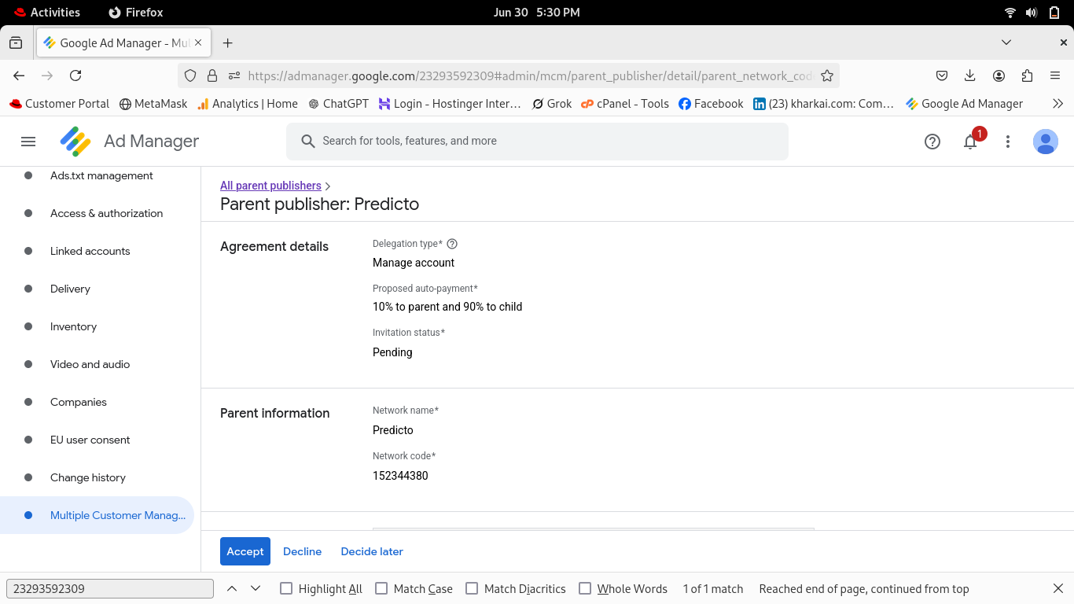Click the Ad Manager search field

point(537,142)
